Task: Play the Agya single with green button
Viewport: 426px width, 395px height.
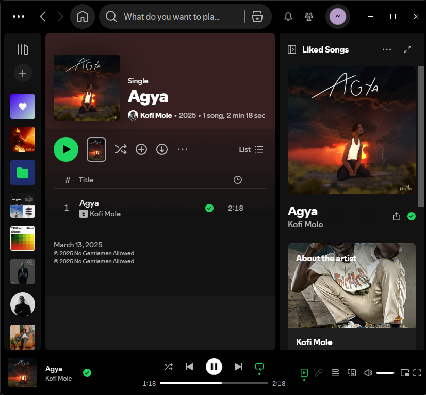Action: coord(66,149)
